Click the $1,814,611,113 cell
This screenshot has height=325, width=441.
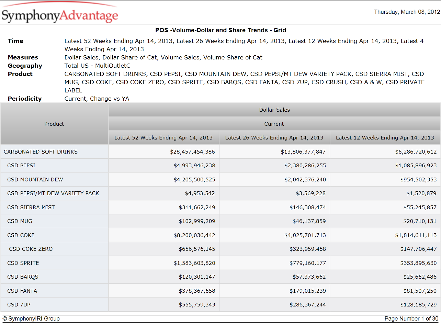[385, 235]
